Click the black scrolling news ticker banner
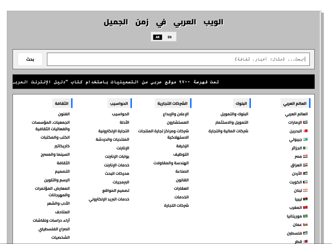The image size is (332, 244). tap(163, 82)
